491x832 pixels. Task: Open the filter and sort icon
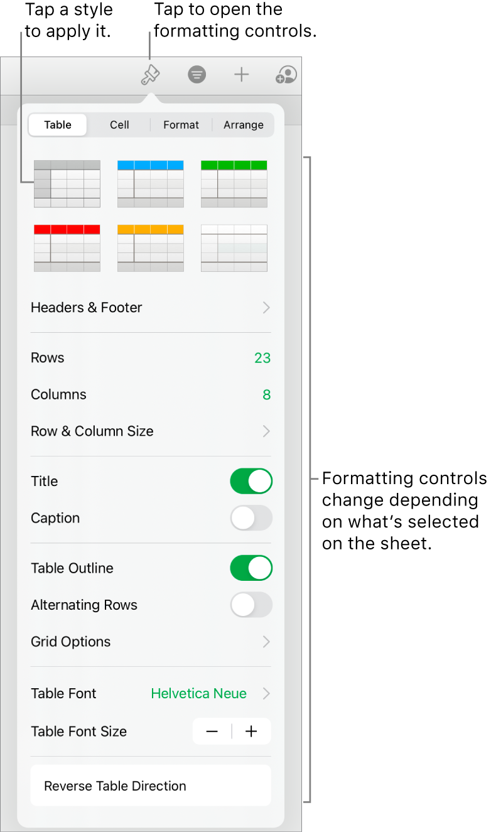point(197,75)
